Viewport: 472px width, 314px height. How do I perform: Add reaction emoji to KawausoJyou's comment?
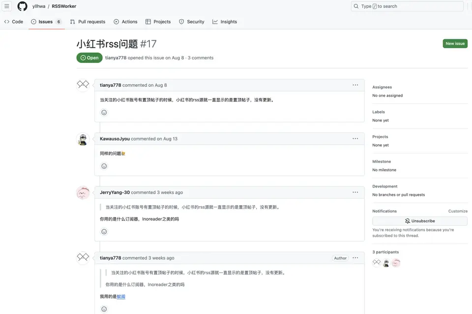click(104, 166)
